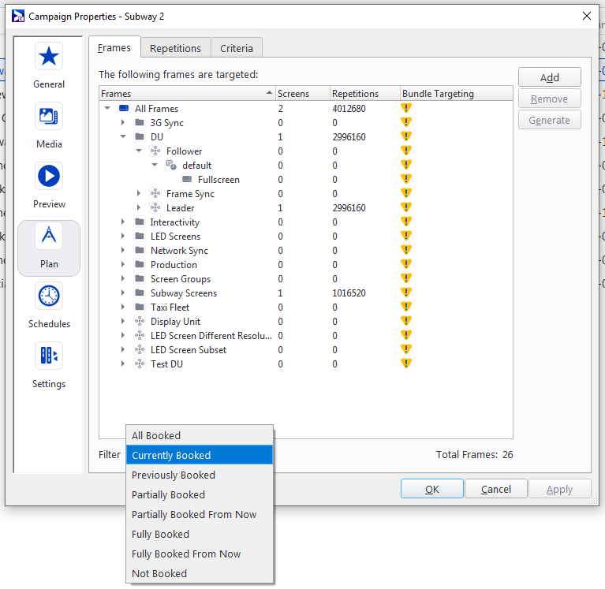The height and width of the screenshot is (589, 605).
Task: Open the General section star icon
Action: click(49, 57)
